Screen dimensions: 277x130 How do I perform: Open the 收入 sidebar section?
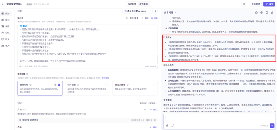(6, 46)
